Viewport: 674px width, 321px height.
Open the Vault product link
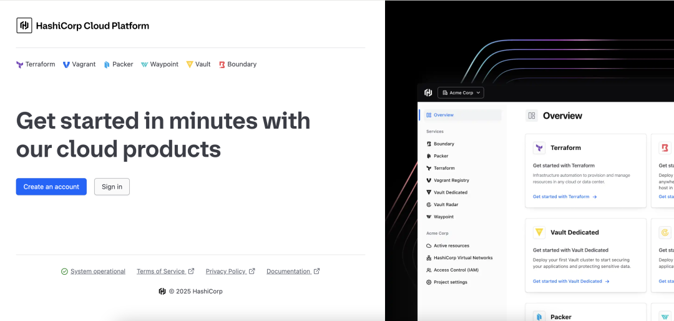198,64
